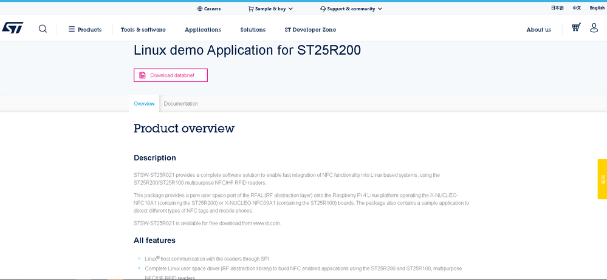Image resolution: width=607 pixels, height=280 pixels.
Task: Open the Products hamburger menu
Action: pyautogui.click(x=72, y=29)
